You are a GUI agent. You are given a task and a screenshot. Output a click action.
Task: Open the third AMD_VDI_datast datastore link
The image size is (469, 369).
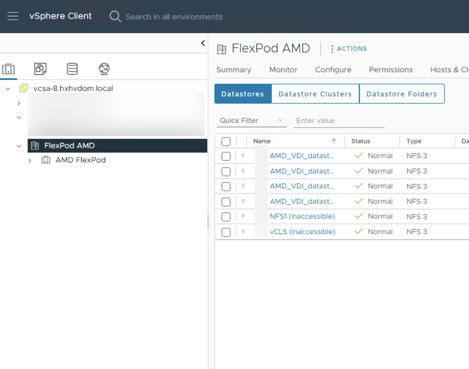coord(301,186)
